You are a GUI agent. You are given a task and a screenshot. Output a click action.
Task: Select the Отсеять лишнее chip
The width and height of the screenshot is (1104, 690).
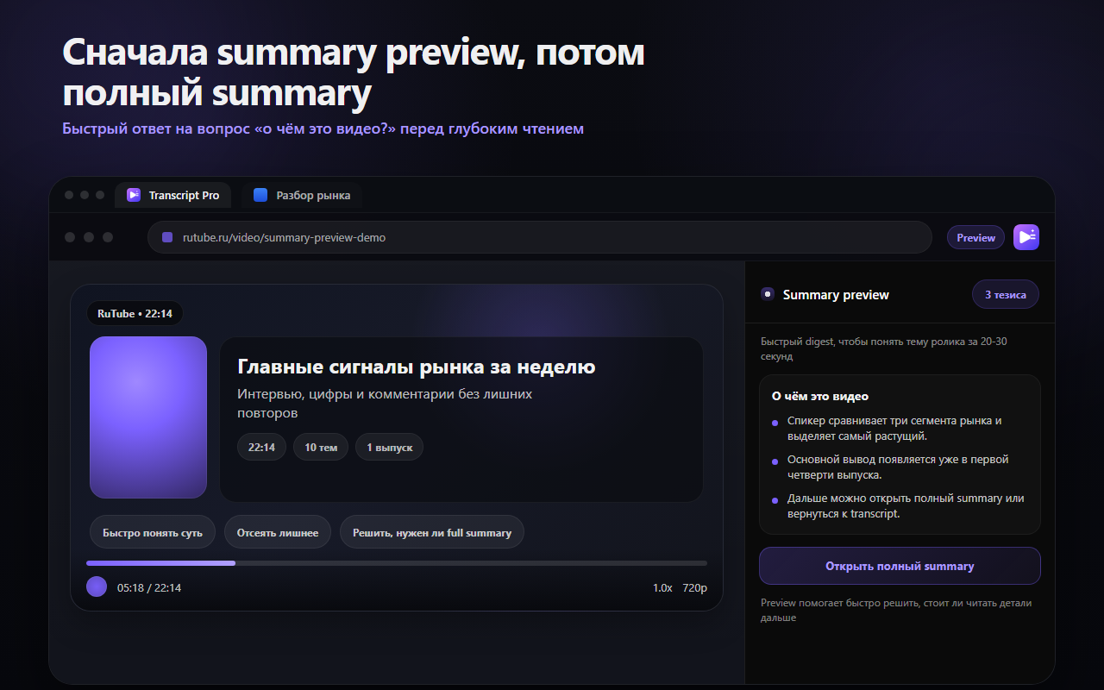click(x=278, y=533)
